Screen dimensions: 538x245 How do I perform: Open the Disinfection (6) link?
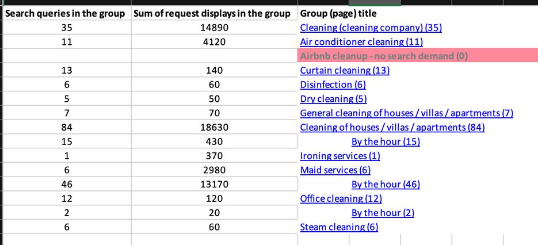(333, 85)
